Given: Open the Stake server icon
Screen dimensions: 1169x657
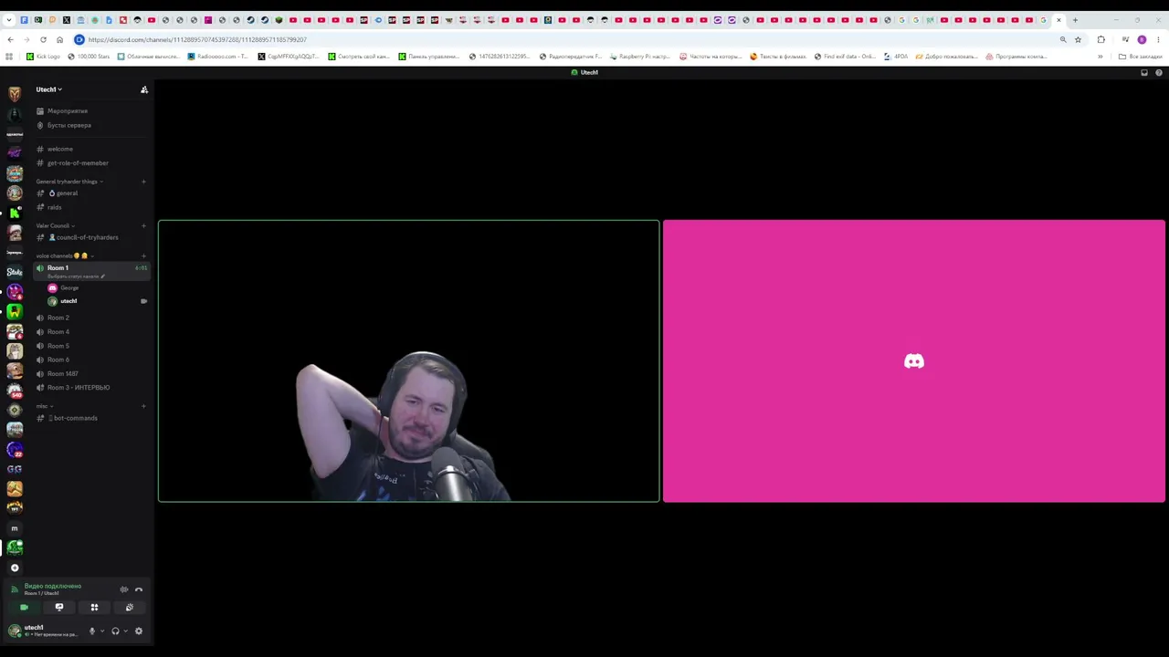Looking at the screenshot, I should point(15,272).
